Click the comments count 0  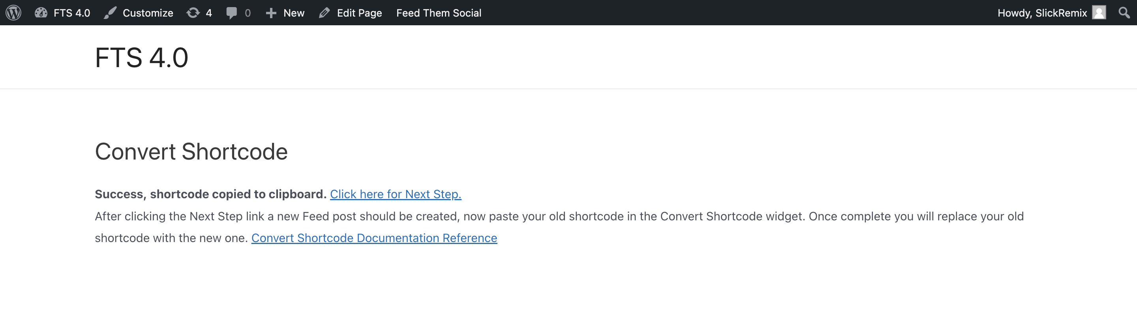(x=248, y=13)
